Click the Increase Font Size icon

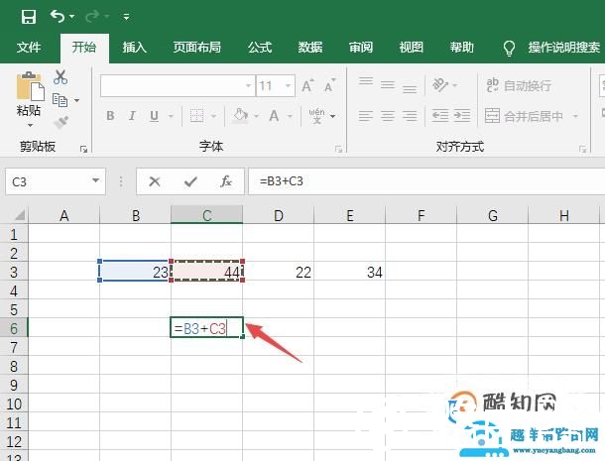307,85
